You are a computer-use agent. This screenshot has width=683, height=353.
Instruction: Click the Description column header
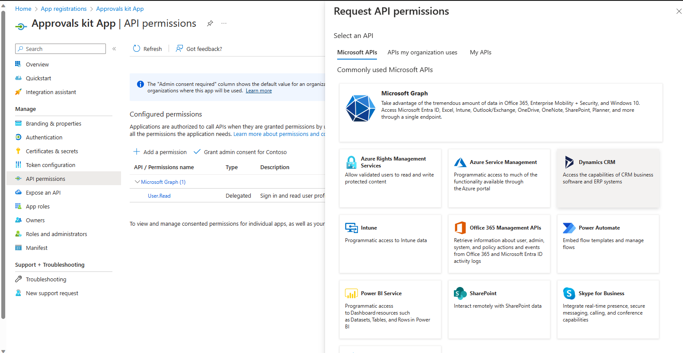coord(275,167)
